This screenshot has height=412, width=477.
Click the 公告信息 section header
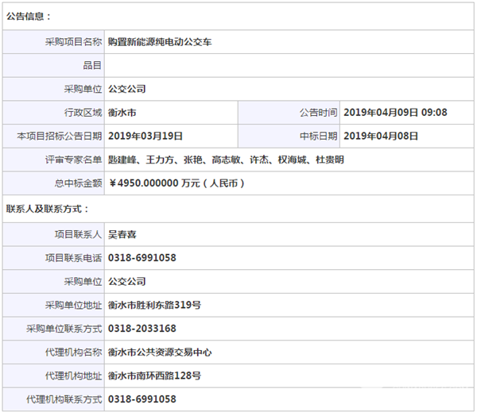pyautogui.click(x=29, y=16)
